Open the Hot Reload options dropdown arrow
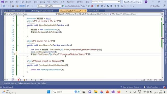 [94, 6]
